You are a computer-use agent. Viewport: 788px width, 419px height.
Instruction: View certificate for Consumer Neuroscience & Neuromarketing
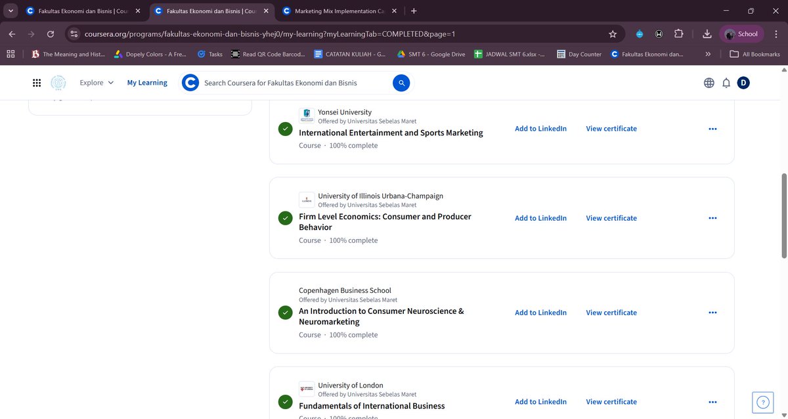click(x=611, y=313)
